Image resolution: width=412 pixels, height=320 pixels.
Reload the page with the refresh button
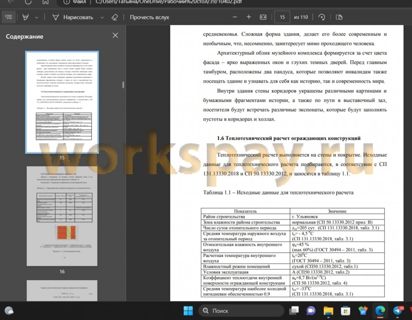28,2
